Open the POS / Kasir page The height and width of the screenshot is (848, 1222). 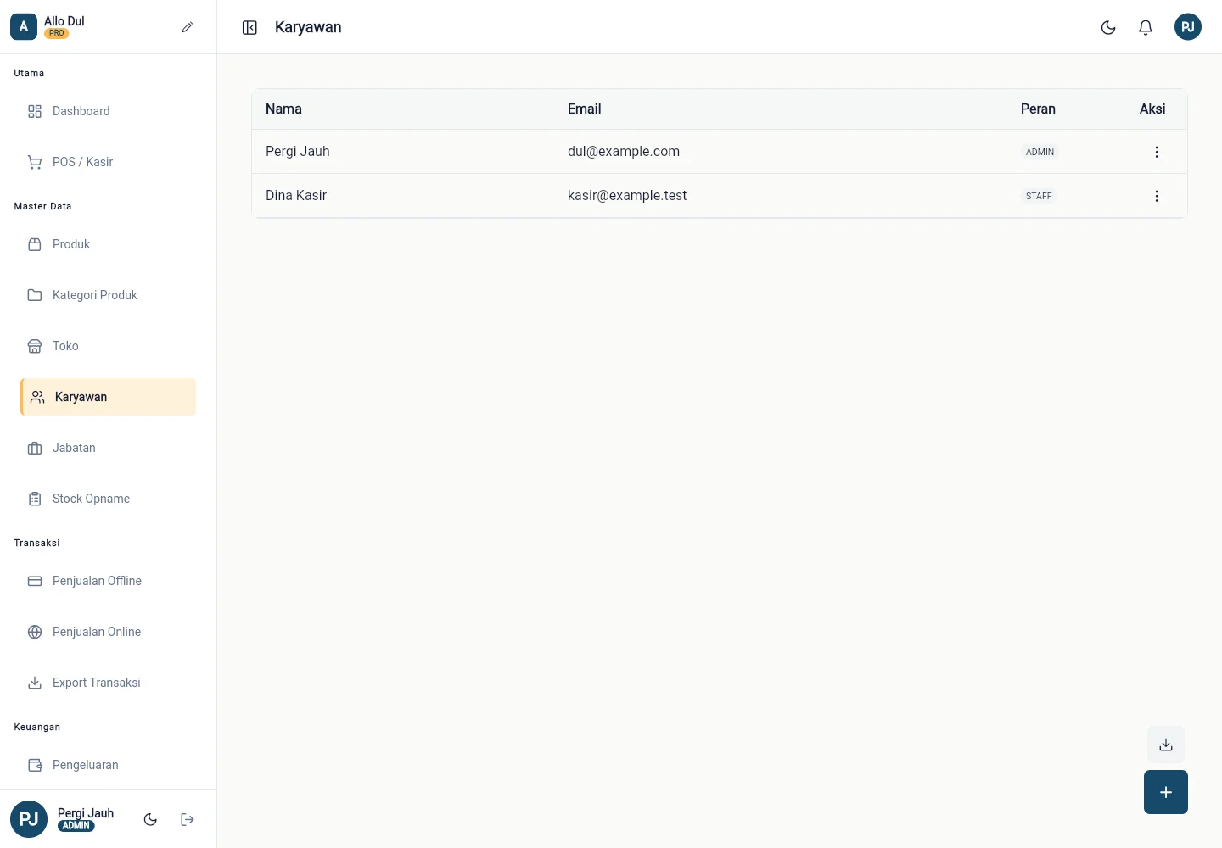tap(108, 162)
